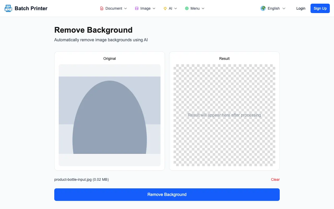334x209 pixels.
Task: Click the globe language icon
Action: click(263, 8)
